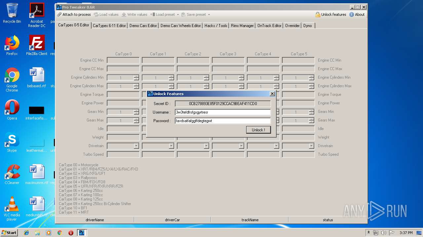Switch to CarTypes 6-11 Editor tab

(x=109, y=26)
